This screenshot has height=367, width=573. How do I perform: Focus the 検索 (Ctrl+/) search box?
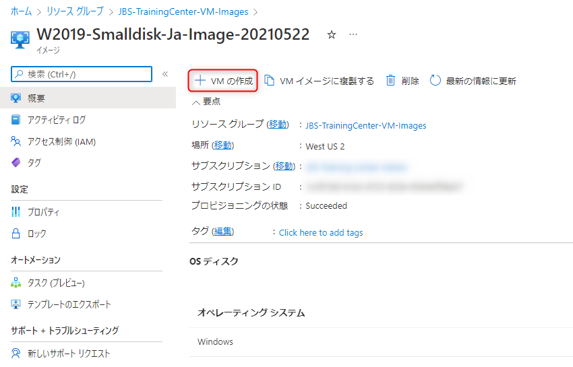(82, 74)
